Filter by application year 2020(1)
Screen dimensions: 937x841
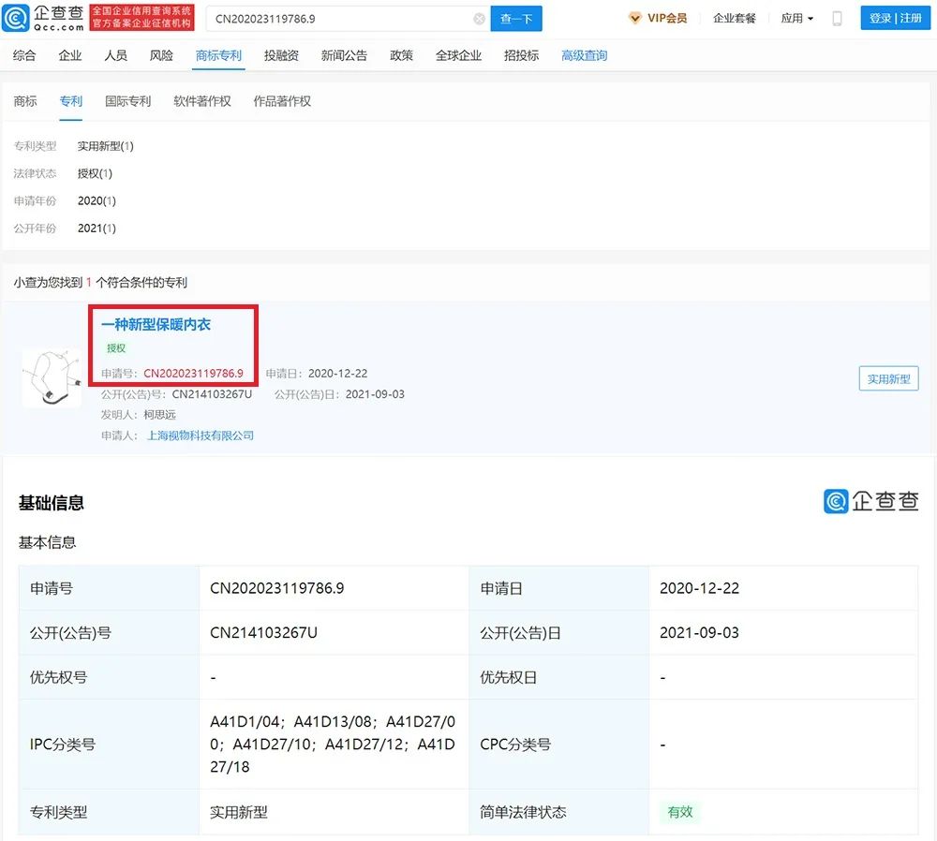(97, 200)
